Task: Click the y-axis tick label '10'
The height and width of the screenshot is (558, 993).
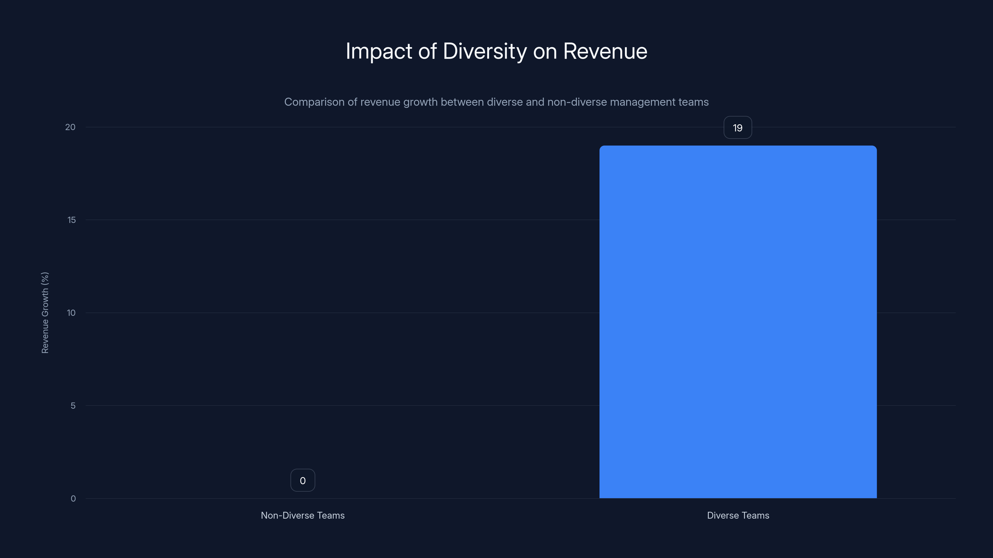Action: (71, 313)
